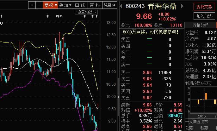Click the first star event marker above the chart

(x=47, y=16)
